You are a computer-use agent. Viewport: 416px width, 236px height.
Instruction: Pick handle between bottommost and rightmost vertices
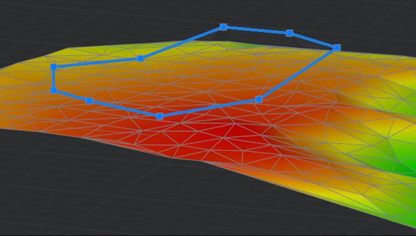[259, 100]
